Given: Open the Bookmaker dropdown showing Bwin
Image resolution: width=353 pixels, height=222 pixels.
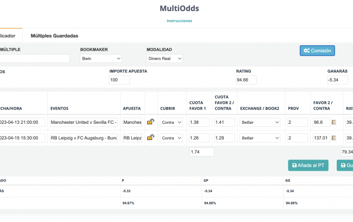Looking at the screenshot, I should point(101,58).
